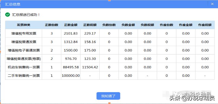Screen dimensions: 218x104
Task: Click the 正数金额 column header
Action: (x=71, y=25)
